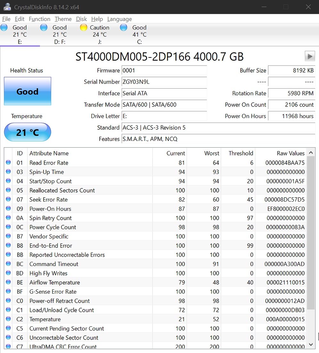This screenshot has height=353, width=319.
Task: Select the yellow Caution icon for drive J
Action: 83,27
